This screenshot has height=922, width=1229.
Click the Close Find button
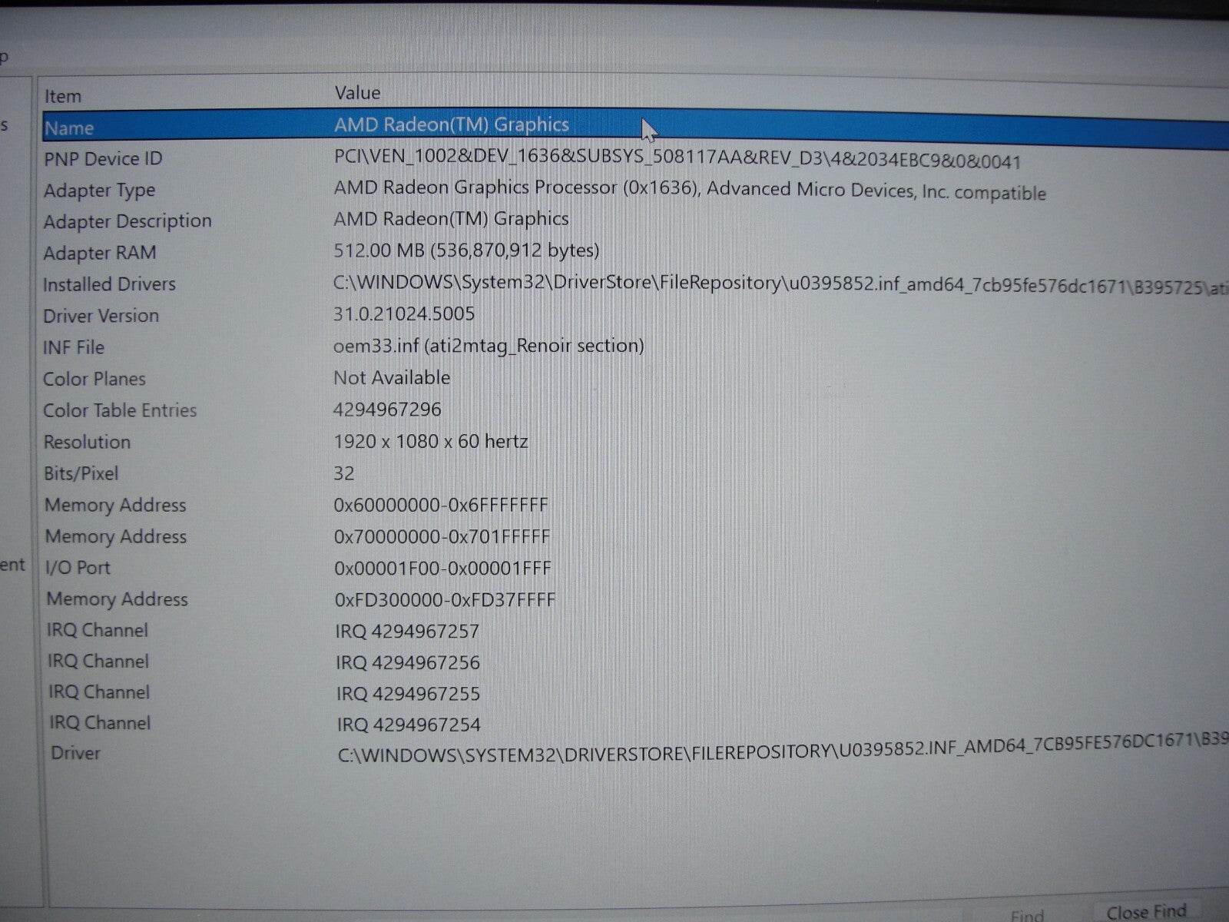(x=1145, y=911)
